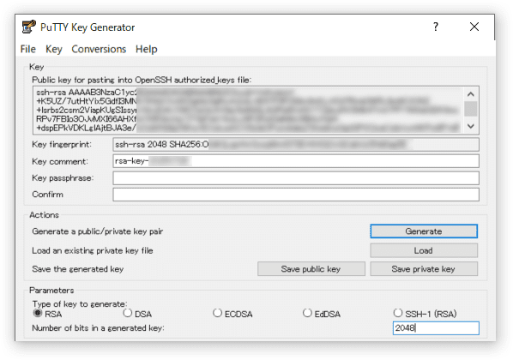Click the Load button
The height and width of the screenshot is (360, 513).
click(424, 250)
